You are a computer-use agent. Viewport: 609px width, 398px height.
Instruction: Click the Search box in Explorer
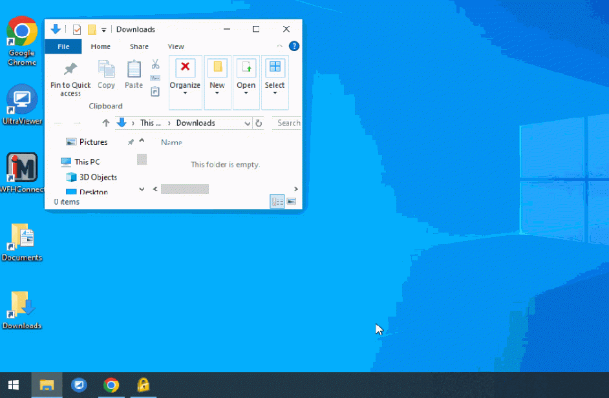(x=288, y=123)
